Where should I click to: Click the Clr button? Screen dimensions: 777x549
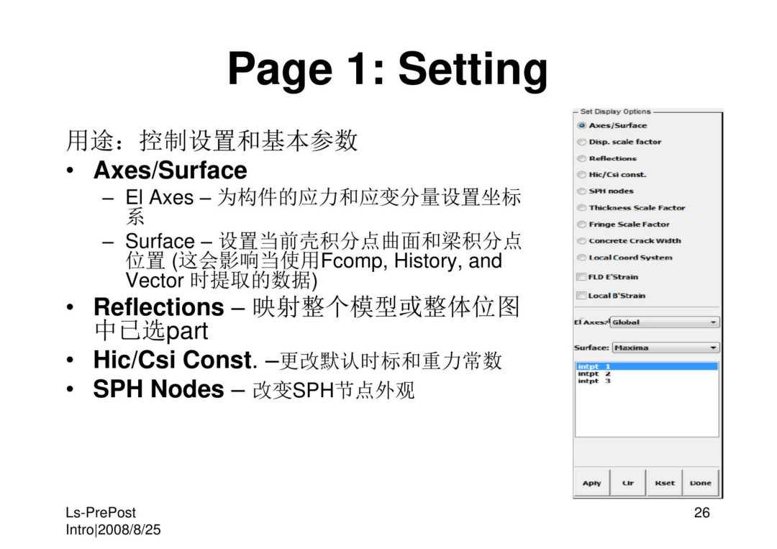click(628, 483)
